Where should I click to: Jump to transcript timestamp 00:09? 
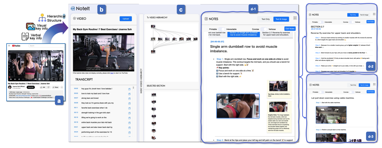[76, 103]
